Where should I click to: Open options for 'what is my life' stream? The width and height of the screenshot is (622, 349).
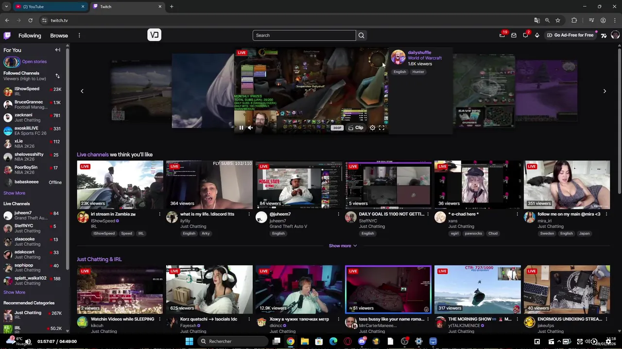[x=249, y=214]
